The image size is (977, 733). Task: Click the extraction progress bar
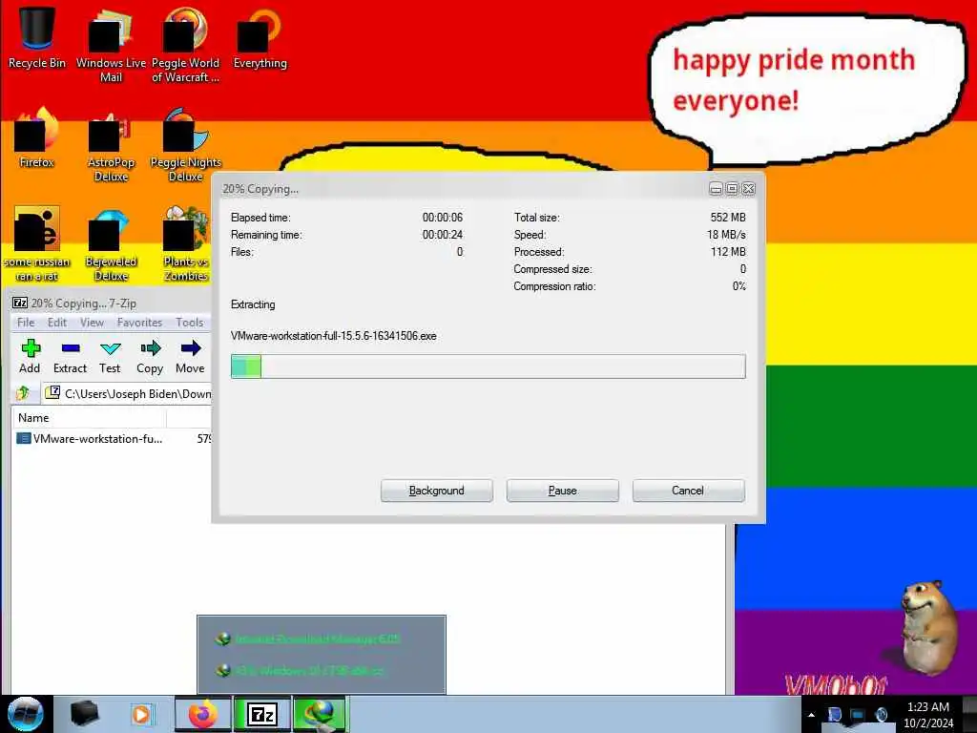coord(488,366)
